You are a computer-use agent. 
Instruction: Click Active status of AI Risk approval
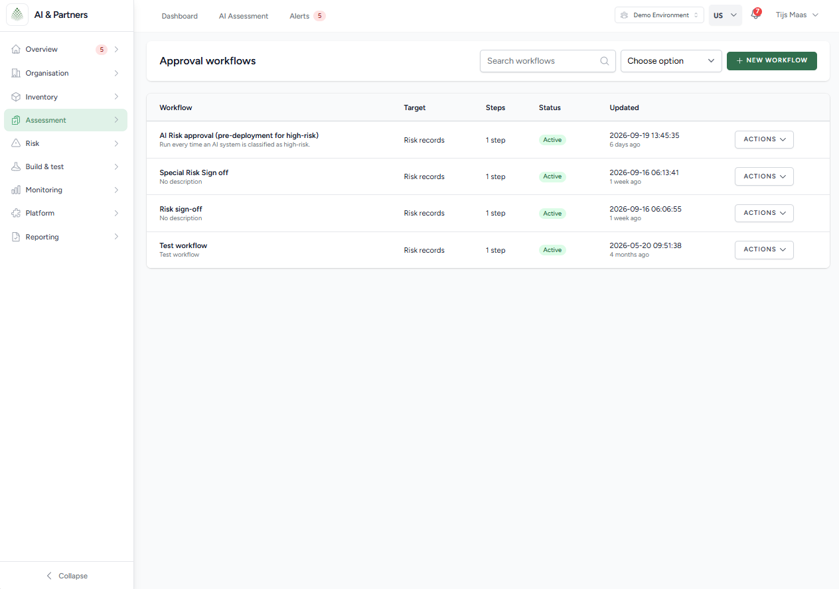click(552, 140)
